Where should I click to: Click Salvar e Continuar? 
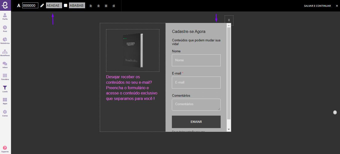tap(317, 6)
